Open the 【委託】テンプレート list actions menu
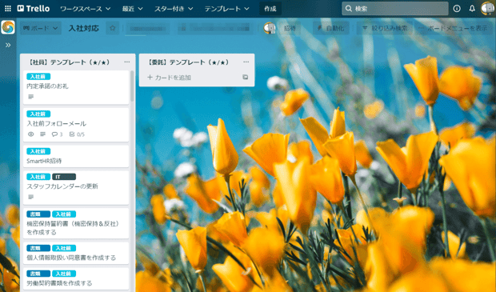 coord(246,62)
